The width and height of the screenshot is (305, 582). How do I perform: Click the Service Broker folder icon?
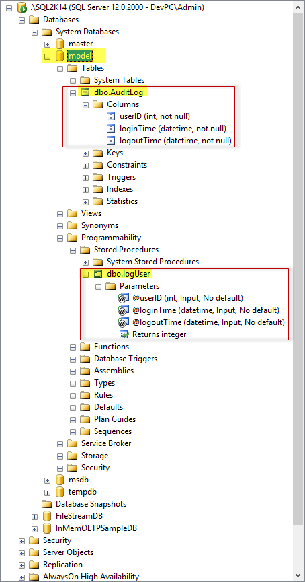click(x=73, y=443)
